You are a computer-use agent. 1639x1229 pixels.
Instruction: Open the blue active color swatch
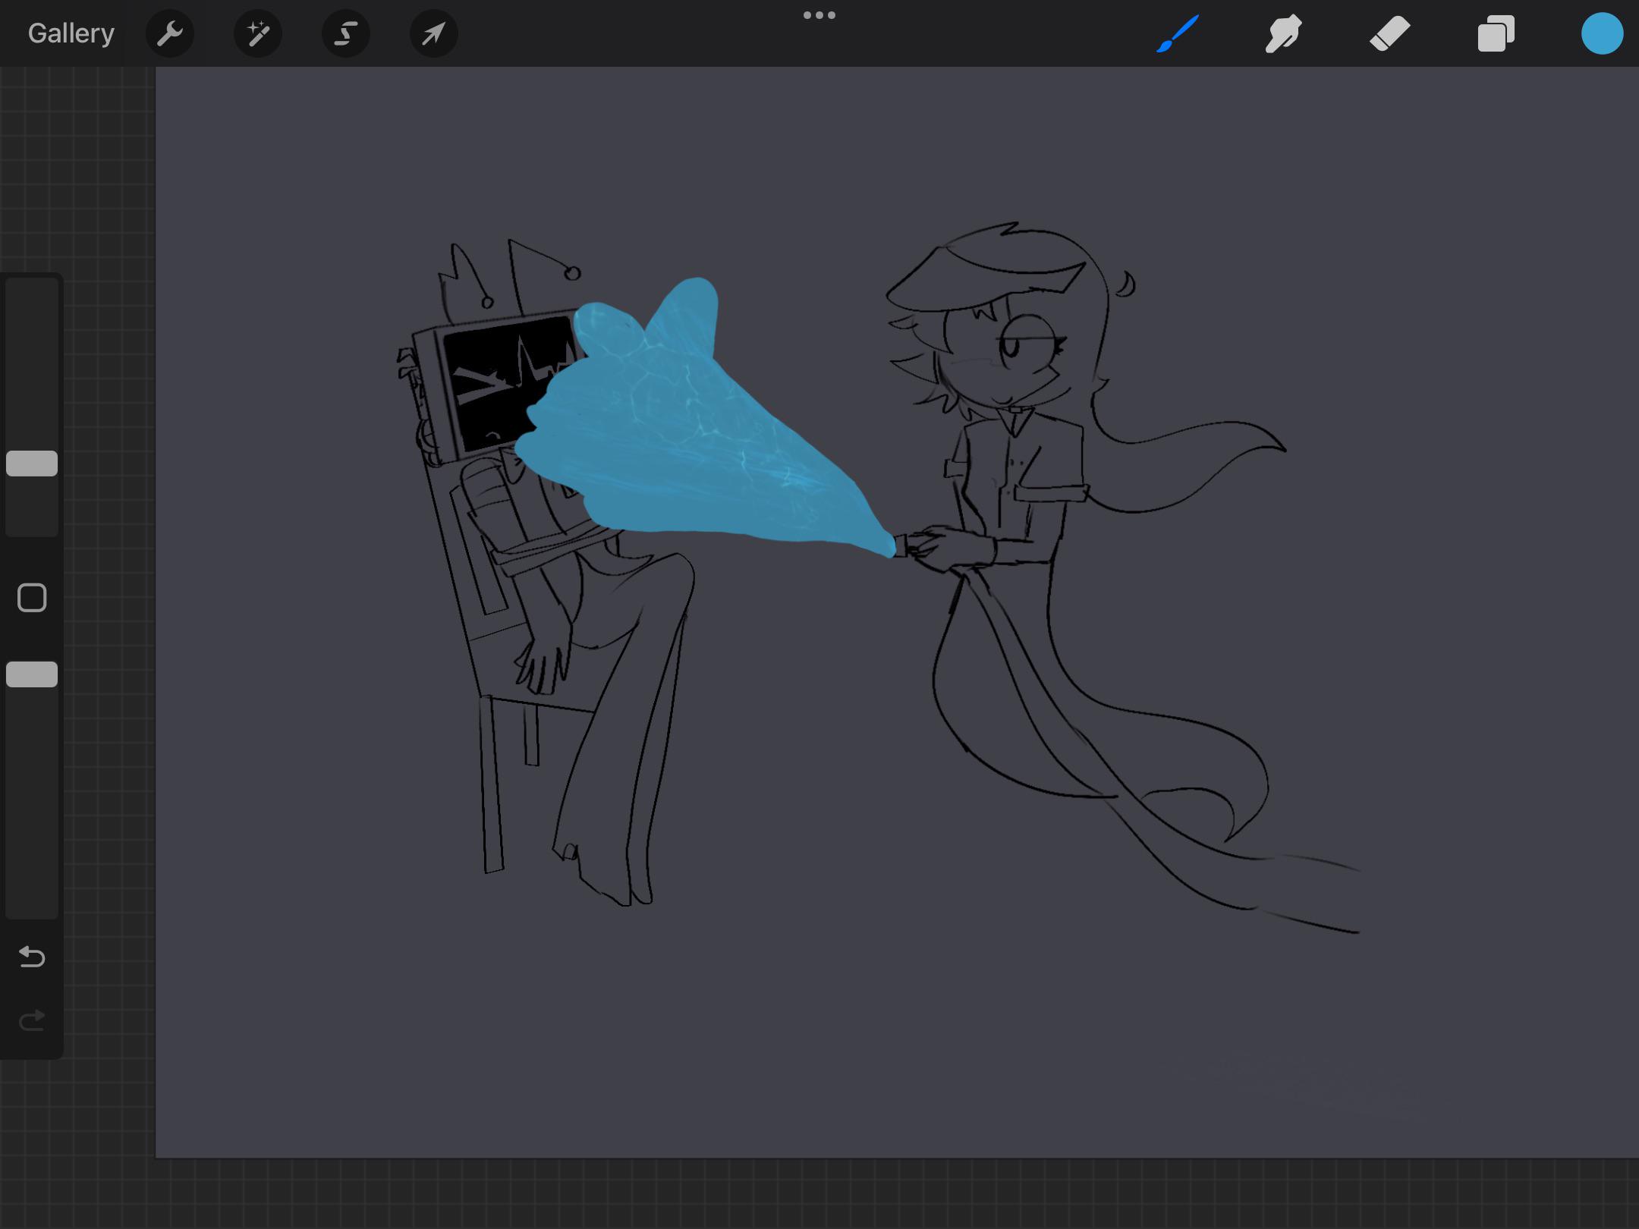coord(1602,34)
